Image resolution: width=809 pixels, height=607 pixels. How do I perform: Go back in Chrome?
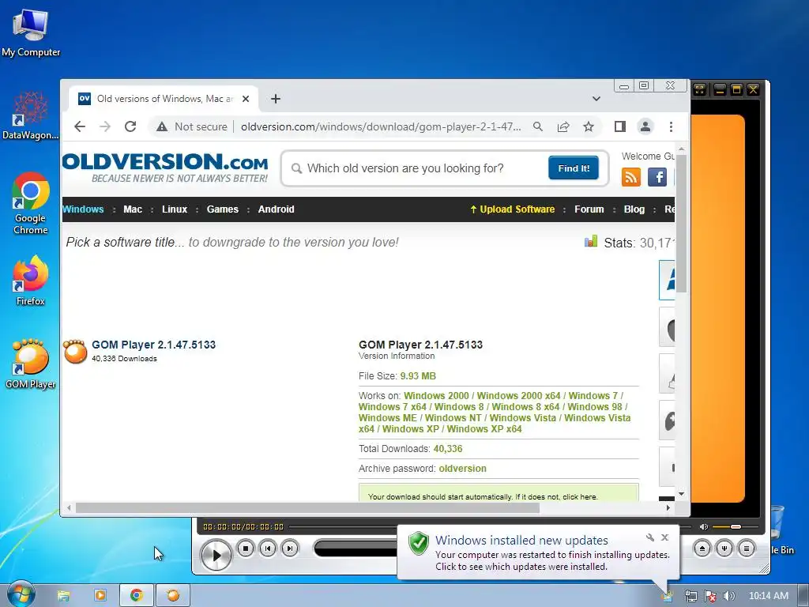tap(80, 126)
